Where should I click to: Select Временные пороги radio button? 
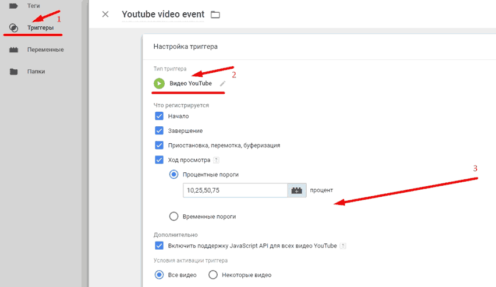click(173, 217)
